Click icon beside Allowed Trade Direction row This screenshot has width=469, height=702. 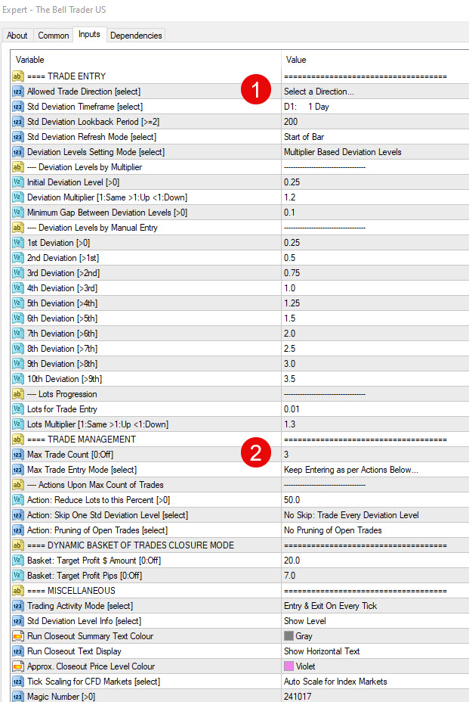click(x=17, y=92)
